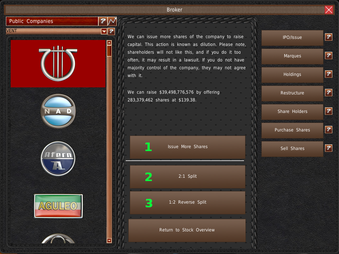Click the help icon next to IPO/Issue
Image resolution: width=339 pixels, height=254 pixels.
click(328, 37)
